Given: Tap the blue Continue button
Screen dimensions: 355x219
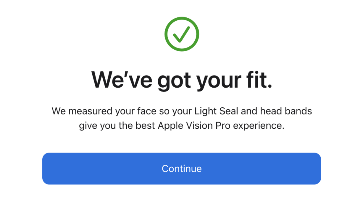Looking at the screenshot, I should (182, 169).
